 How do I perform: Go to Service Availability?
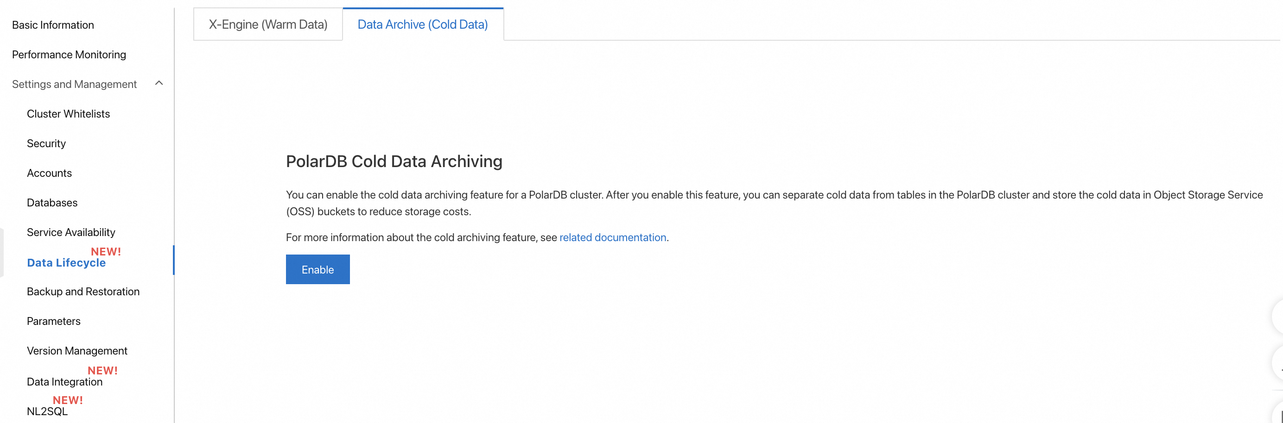click(71, 232)
